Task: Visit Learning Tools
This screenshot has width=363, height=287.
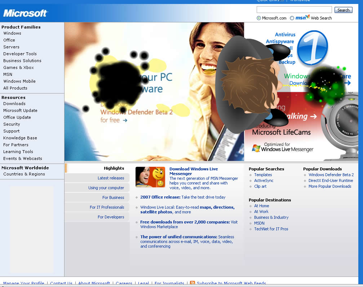Action: pyautogui.click(x=18, y=152)
